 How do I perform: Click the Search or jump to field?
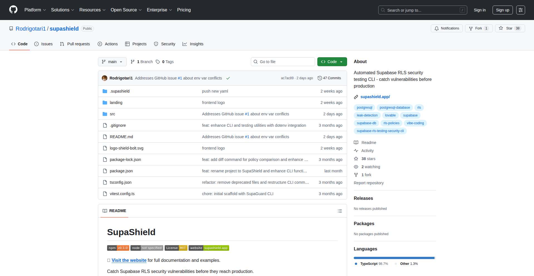(x=422, y=10)
